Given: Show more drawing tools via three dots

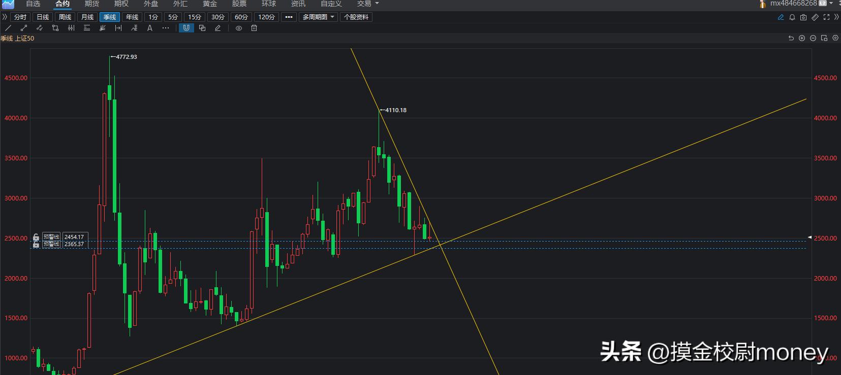Looking at the screenshot, I should click(x=166, y=28).
